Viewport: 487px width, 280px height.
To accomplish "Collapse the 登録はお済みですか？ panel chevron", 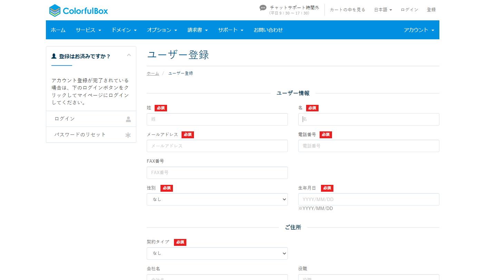I will click(129, 55).
